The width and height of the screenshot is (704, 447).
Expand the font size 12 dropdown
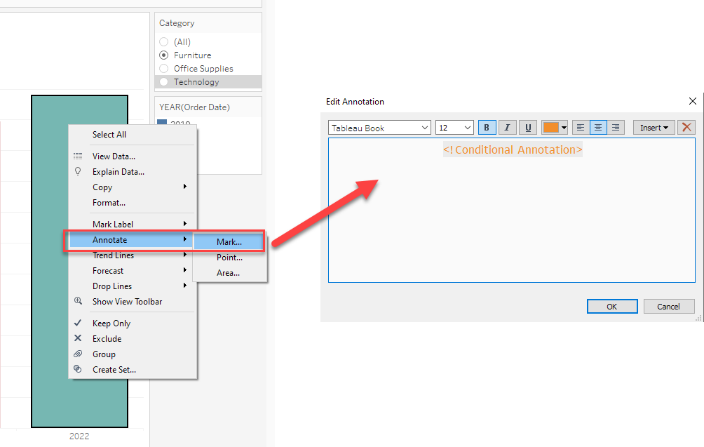tap(455, 128)
